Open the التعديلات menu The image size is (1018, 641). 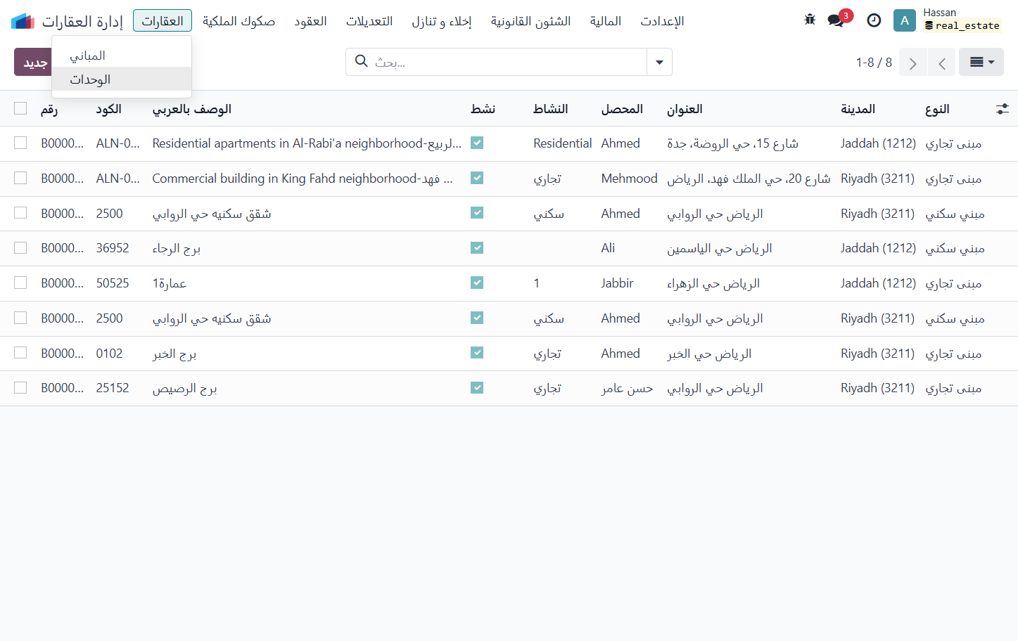pyautogui.click(x=369, y=21)
